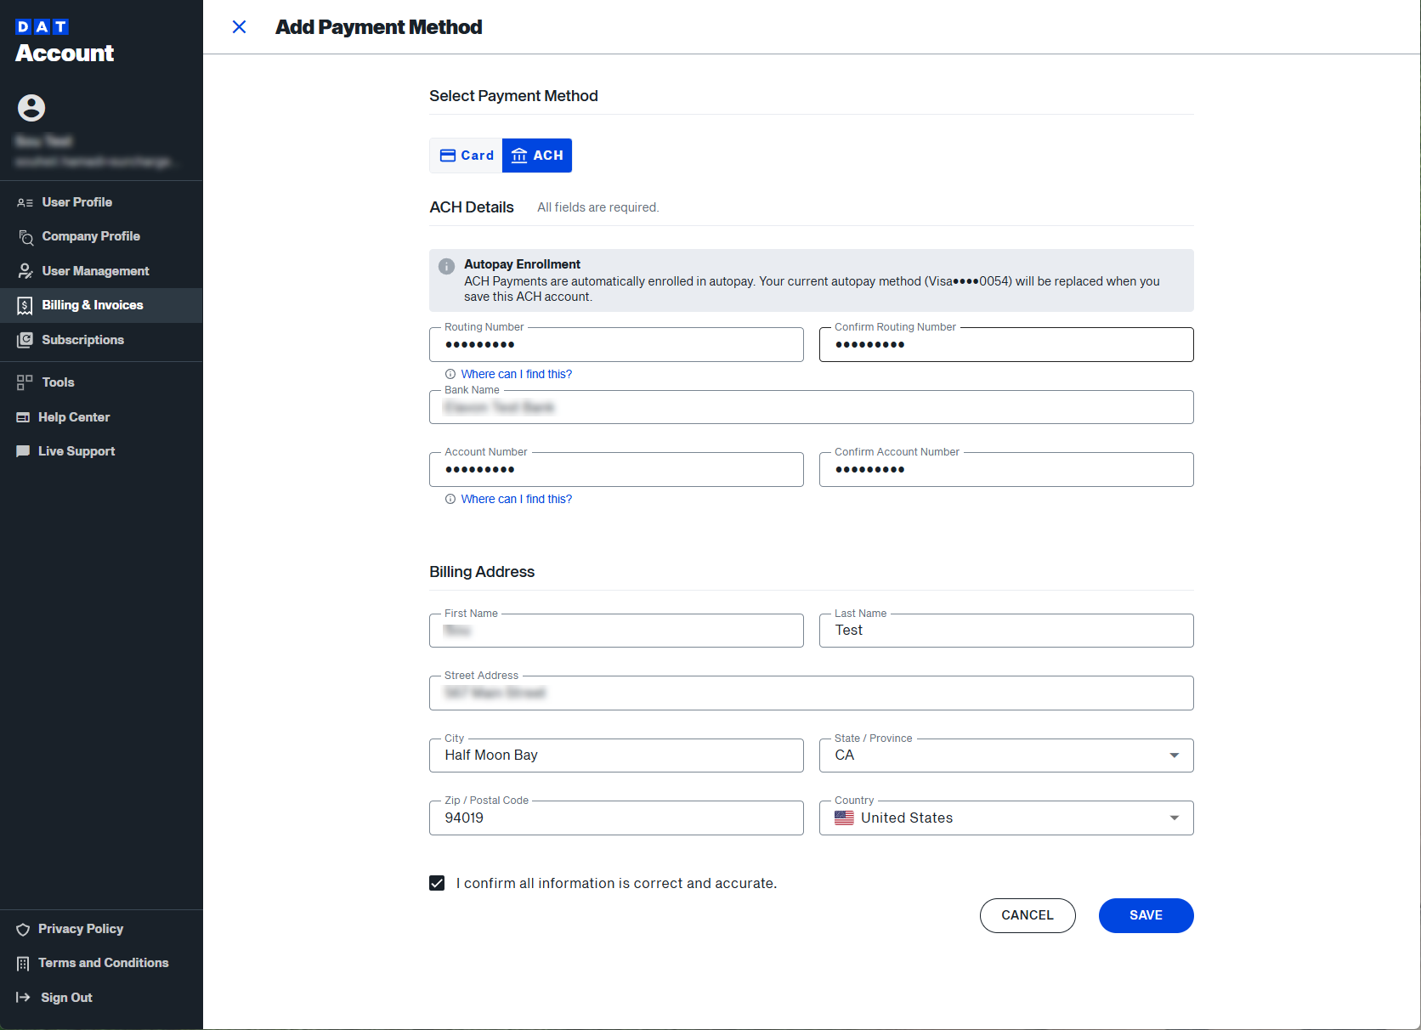Click the Terms and Conditions icon
Screen dimensions: 1421x1030
coord(23,964)
